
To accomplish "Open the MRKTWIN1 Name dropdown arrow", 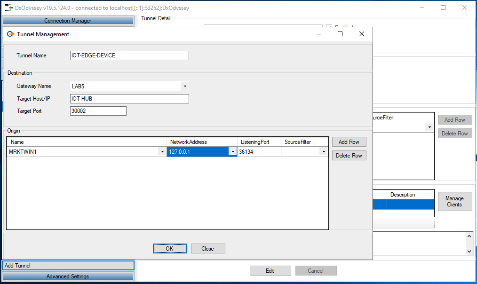I will [x=162, y=152].
